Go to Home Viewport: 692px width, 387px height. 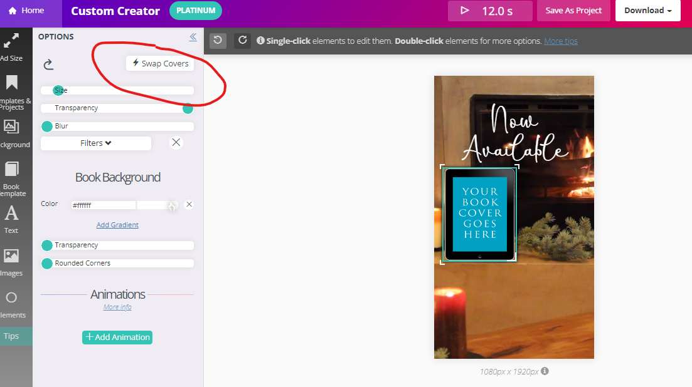point(26,11)
